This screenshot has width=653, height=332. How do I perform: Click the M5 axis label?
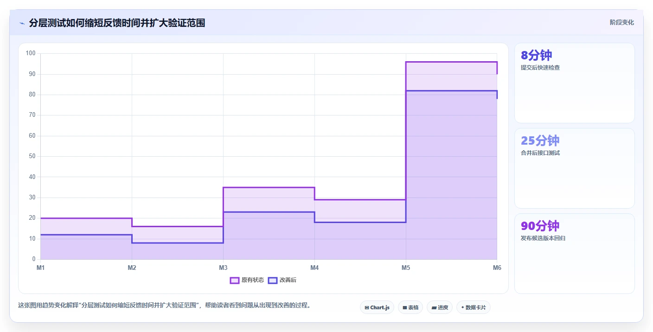coord(406,268)
